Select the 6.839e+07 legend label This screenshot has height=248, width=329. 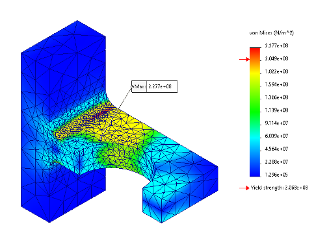point(276,136)
